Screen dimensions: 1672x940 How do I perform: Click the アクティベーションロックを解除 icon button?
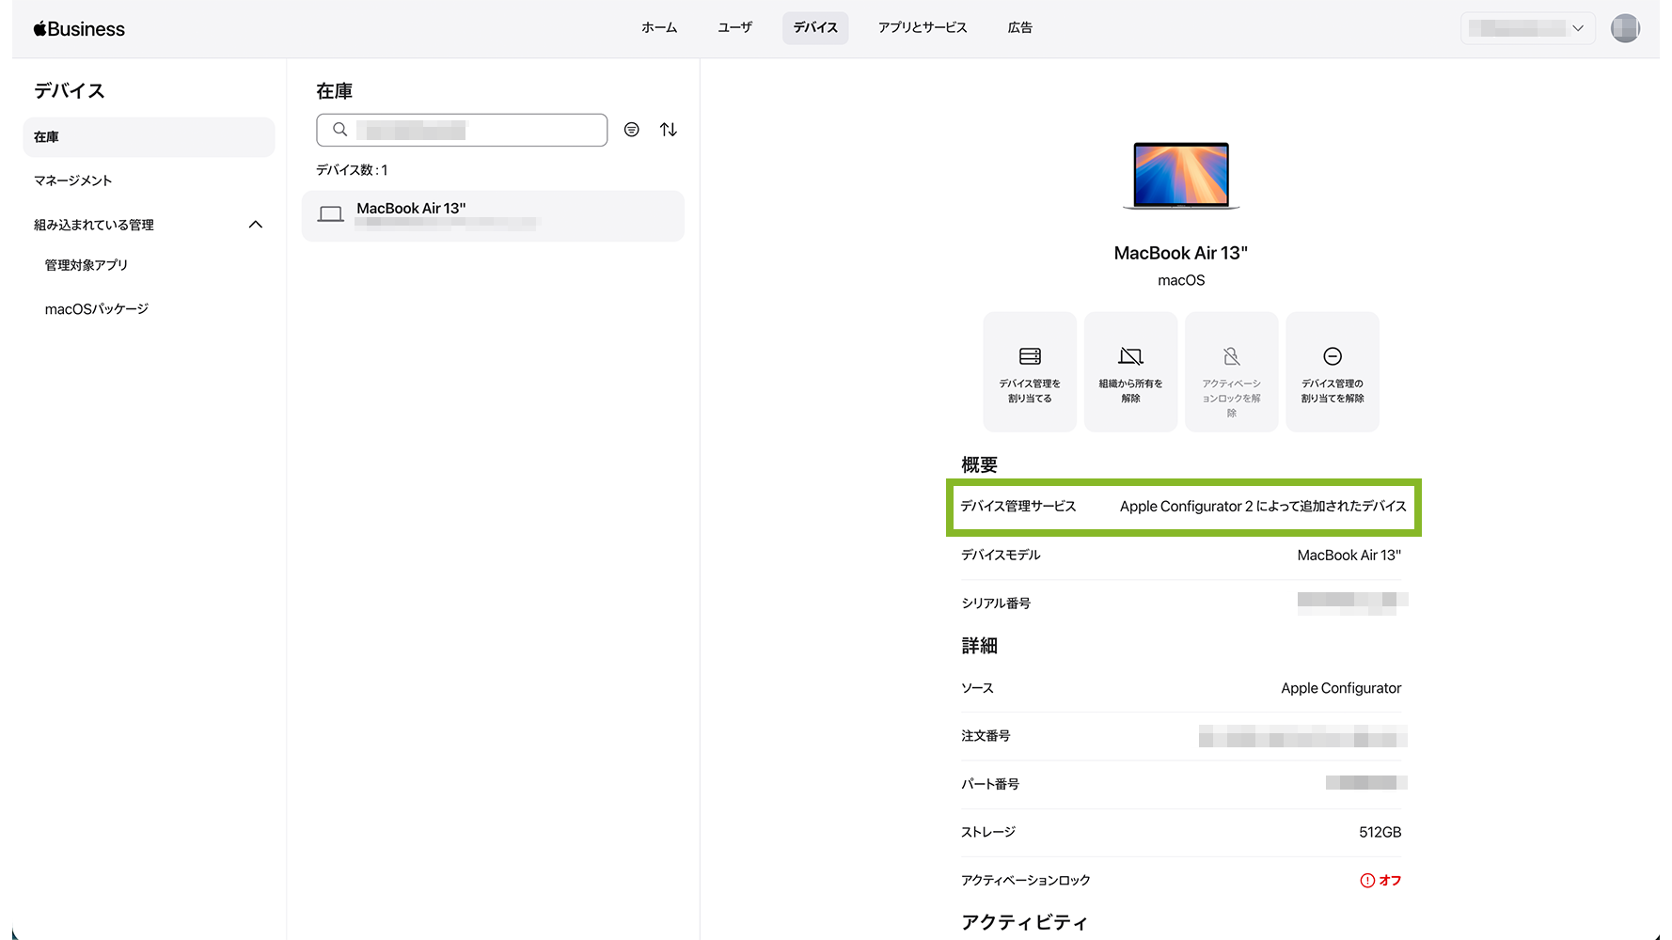[x=1231, y=372]
